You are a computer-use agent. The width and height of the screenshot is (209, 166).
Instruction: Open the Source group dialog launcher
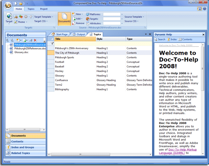coord(145,28)
